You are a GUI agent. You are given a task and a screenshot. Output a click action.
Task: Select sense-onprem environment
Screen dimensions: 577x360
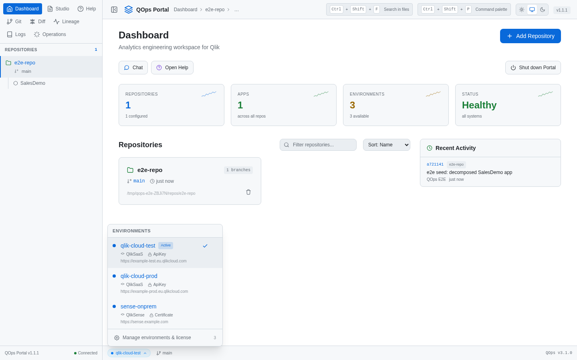165,314
